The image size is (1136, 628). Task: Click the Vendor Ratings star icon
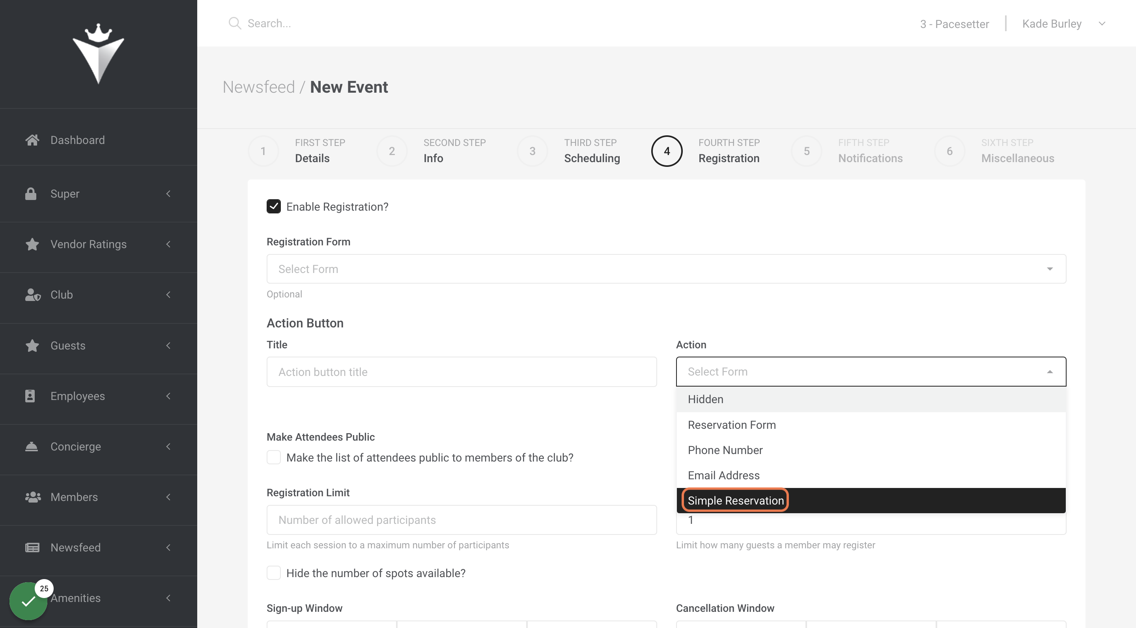pos(32,244)
